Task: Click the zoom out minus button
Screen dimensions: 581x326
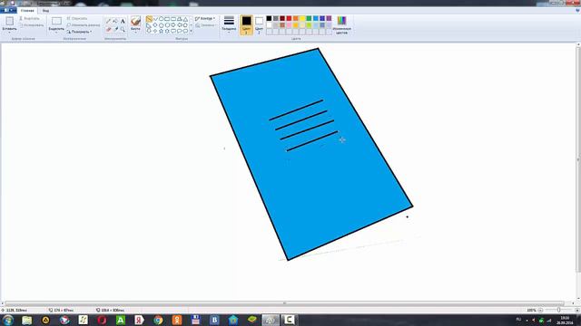Action: point(541,310)
